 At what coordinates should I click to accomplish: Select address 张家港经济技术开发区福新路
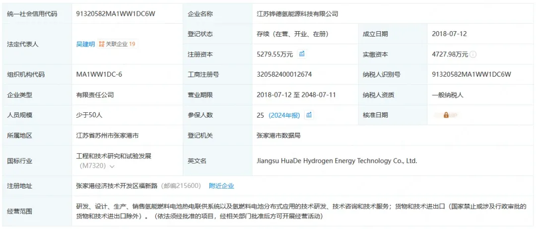click(117, 185)
